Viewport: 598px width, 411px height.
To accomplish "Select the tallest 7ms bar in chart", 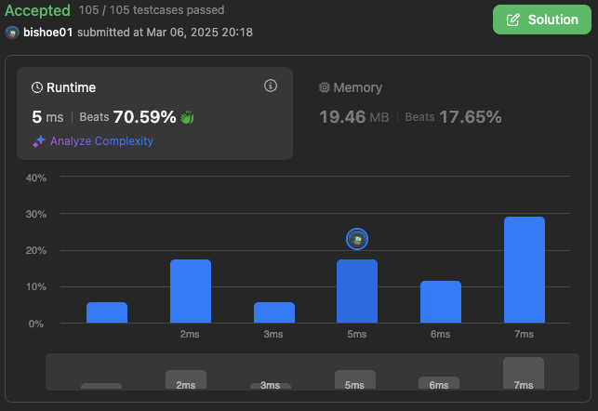I will pyautogui.click(x=525, y=270).
